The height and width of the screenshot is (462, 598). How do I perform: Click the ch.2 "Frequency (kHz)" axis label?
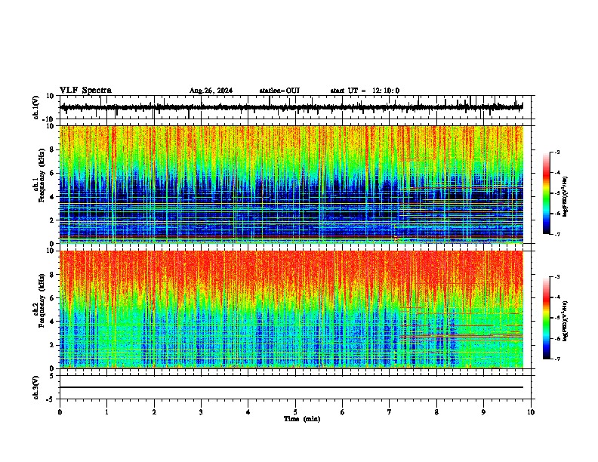42,300
